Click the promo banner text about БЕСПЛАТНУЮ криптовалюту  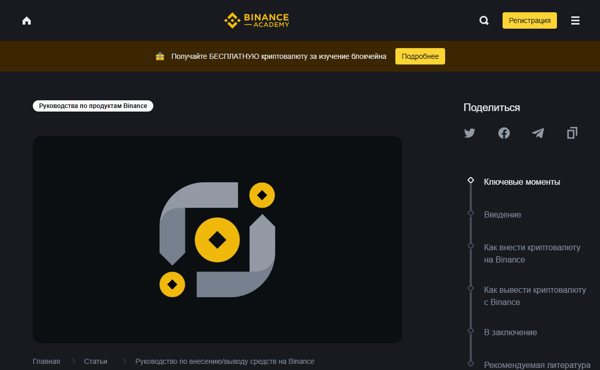[x=278, y=56]
